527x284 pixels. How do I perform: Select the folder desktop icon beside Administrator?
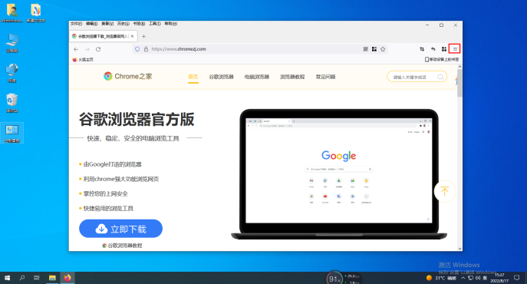(36, 14)
